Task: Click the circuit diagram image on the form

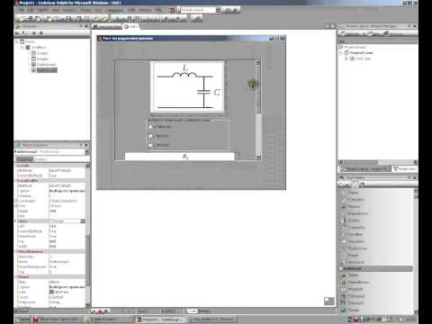Action: tap(187, 87)
